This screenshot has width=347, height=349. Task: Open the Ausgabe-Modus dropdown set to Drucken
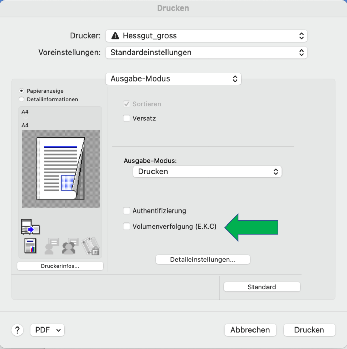point(207,172)
